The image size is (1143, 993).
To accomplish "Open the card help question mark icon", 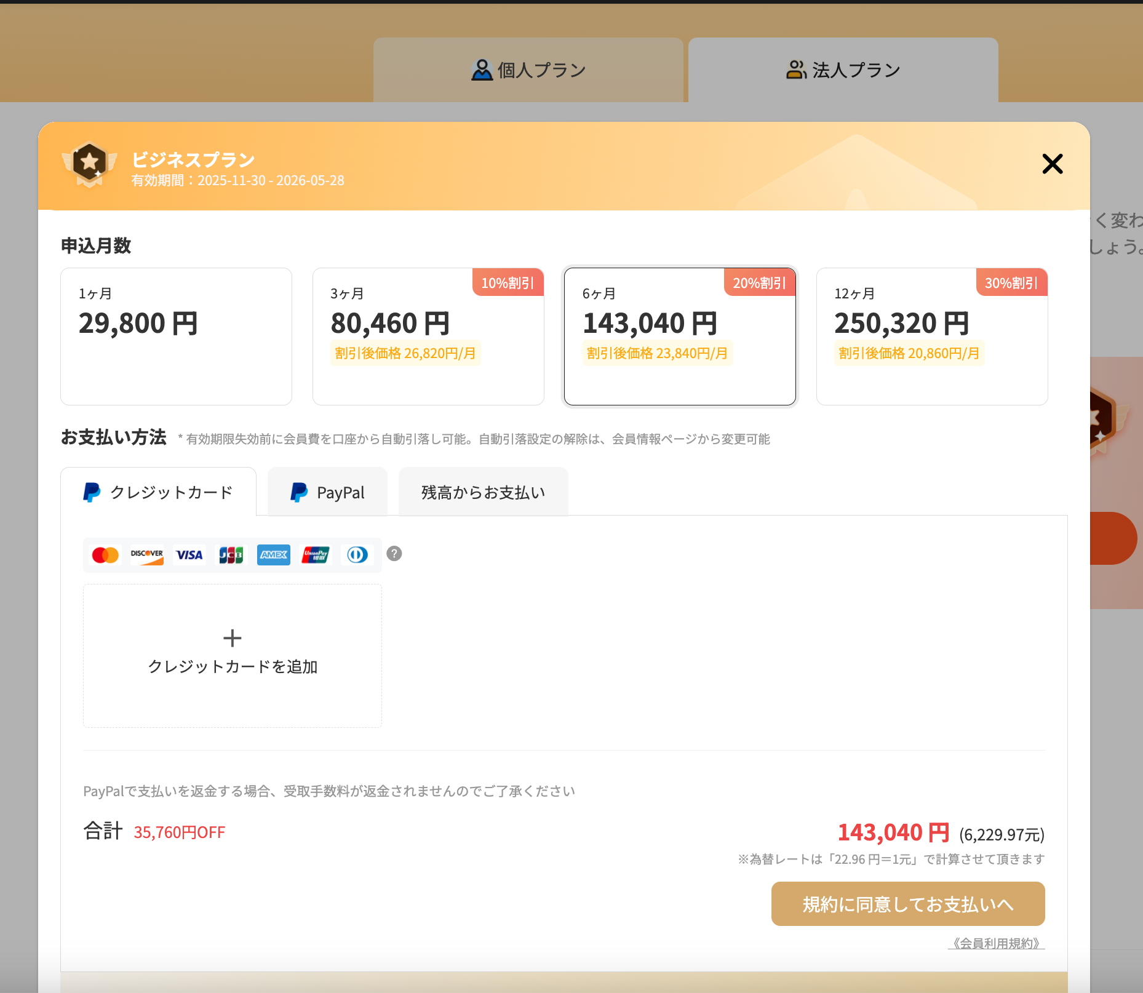I will [x=394, y=554].
